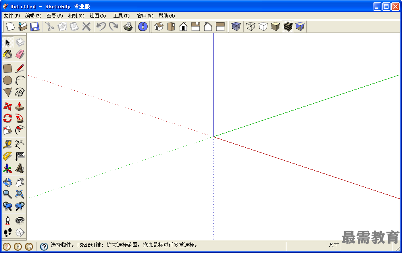Viewport: 402px width, 253px height.
Task: Save the model with floppy icon
Action: tap(35, 27)
